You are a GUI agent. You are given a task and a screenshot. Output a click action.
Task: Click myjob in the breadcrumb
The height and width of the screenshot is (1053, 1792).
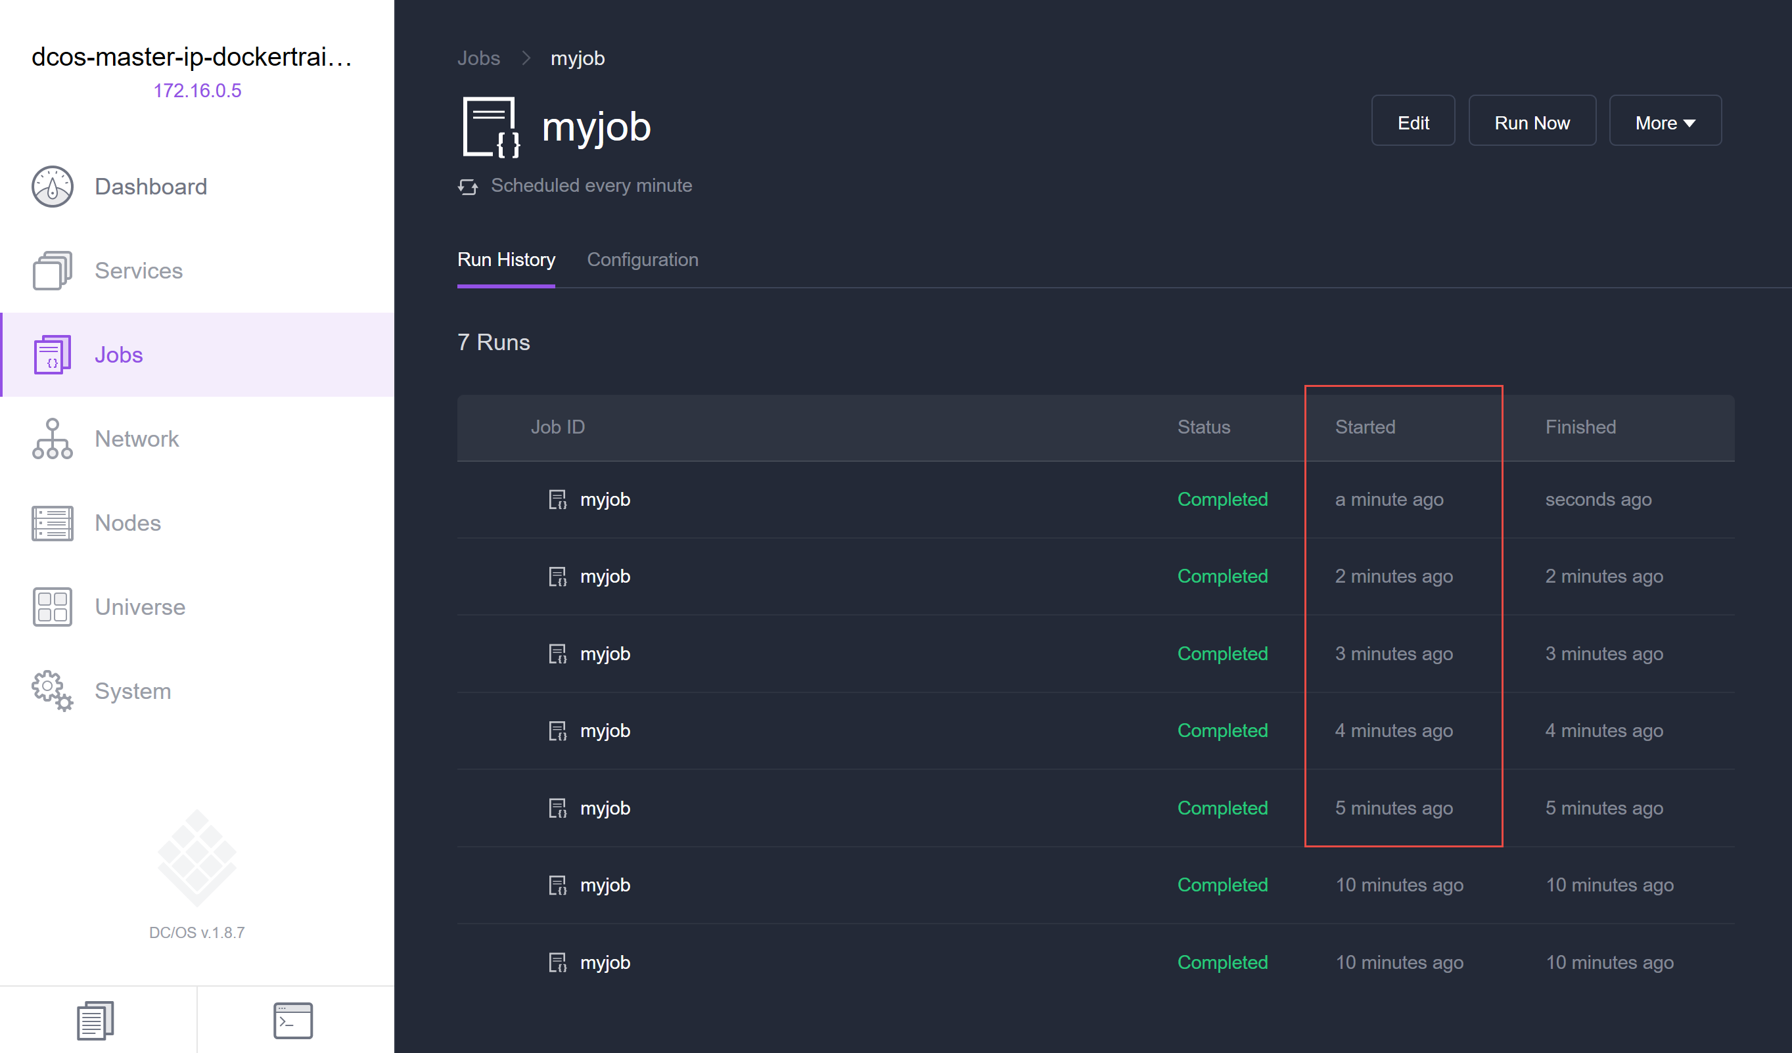(578, 58)
